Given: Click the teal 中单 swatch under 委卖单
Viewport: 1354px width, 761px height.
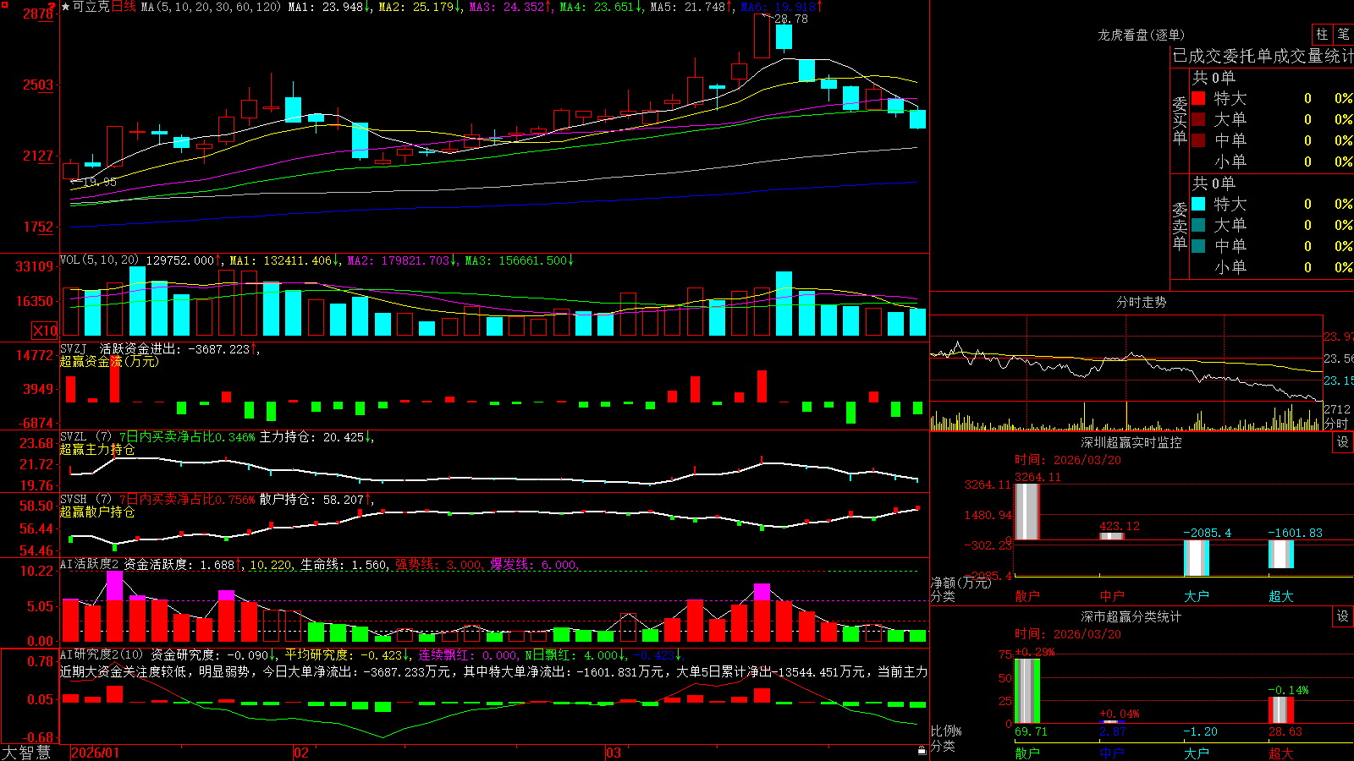Looking at the screenshot, I should [1198, 246].
